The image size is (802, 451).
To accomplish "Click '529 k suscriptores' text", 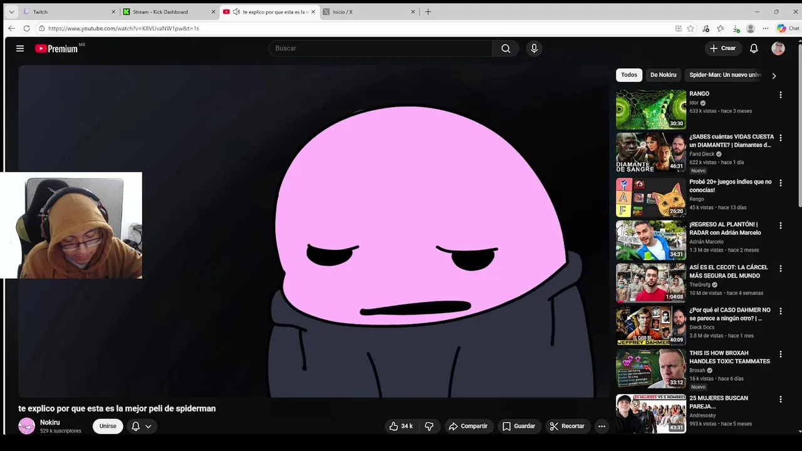I will (x=61, y=431).
